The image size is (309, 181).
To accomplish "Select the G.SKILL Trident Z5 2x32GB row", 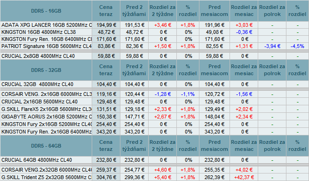I will coord(154,177).
